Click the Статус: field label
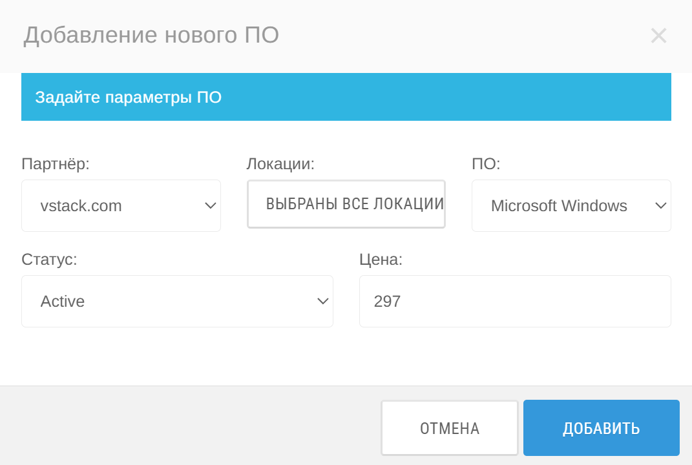Image resolution: width=692 pixels, height=465 pixels. click(x=49, y=260)
